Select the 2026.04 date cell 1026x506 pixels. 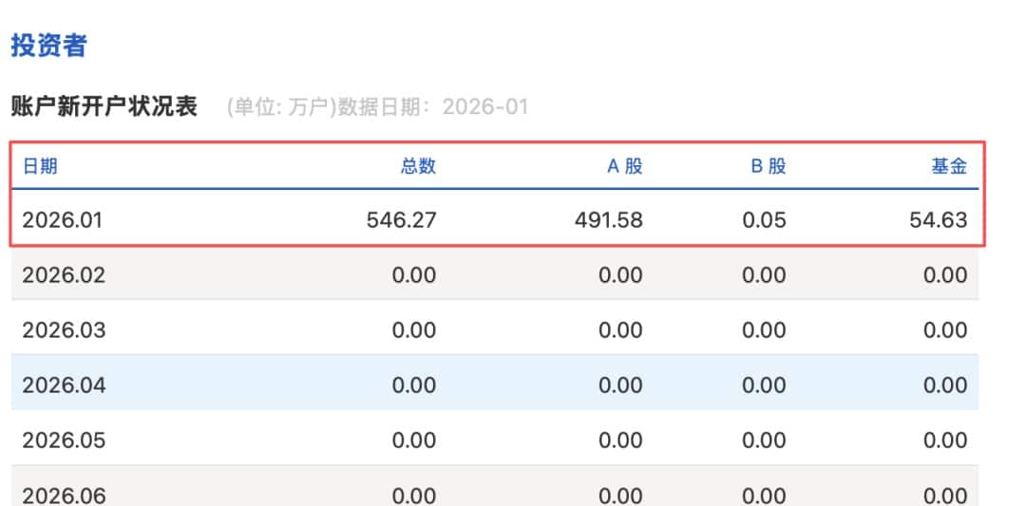64,385
